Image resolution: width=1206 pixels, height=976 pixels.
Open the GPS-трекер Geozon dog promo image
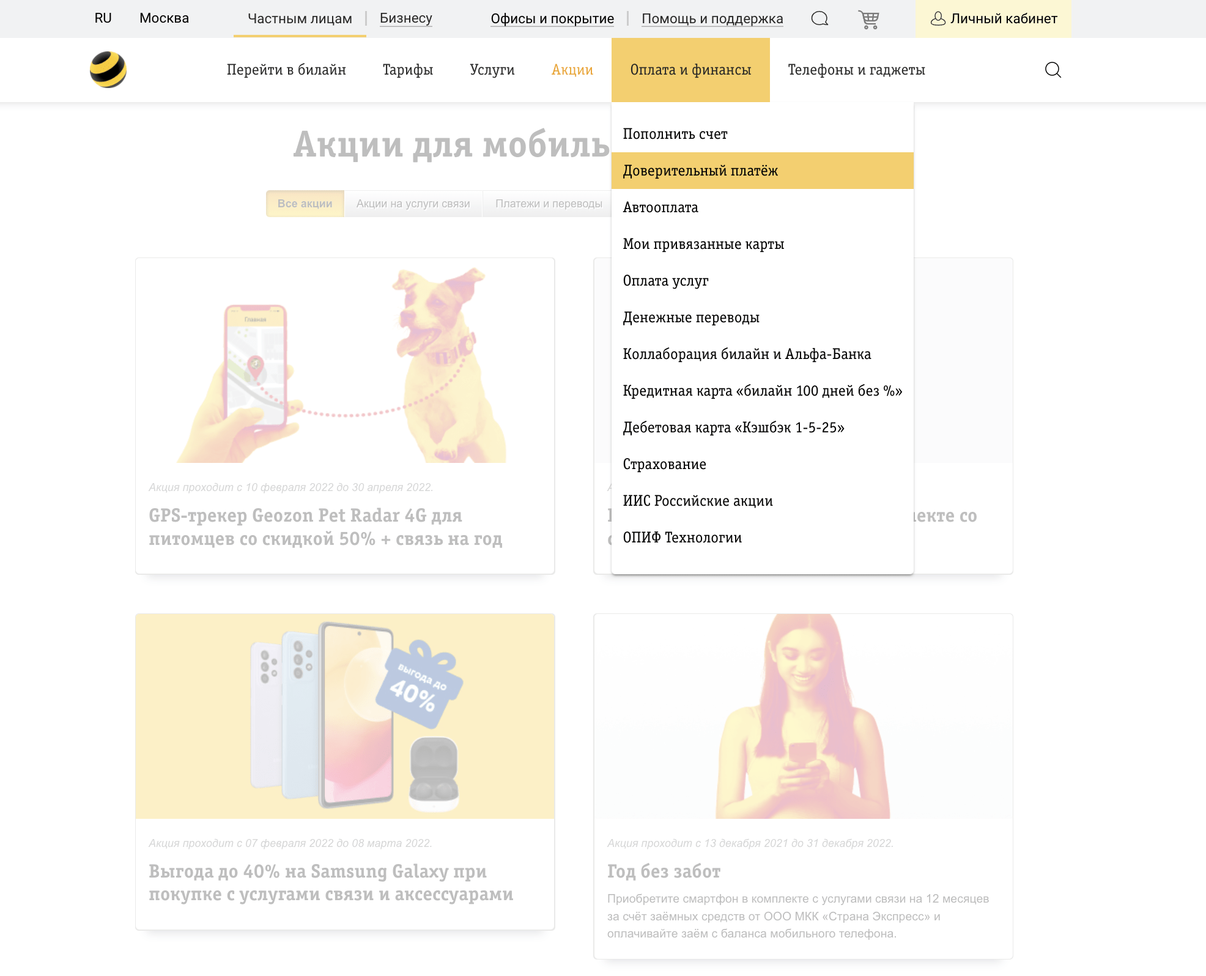[x=345, y=361]
